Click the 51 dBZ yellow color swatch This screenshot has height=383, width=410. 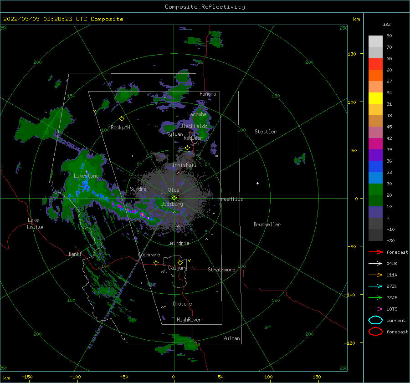pos(375,98)
